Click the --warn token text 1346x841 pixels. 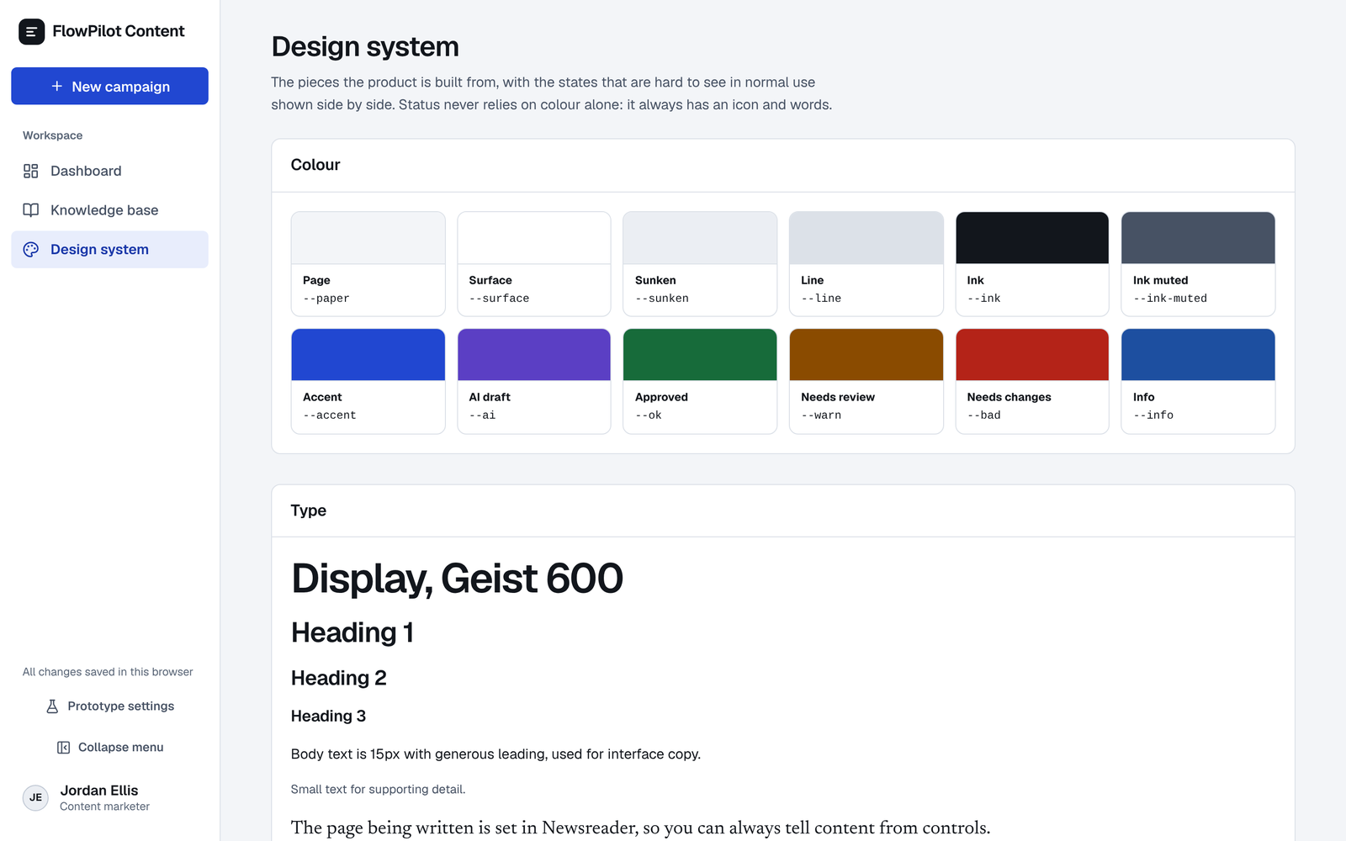(821, 415)
